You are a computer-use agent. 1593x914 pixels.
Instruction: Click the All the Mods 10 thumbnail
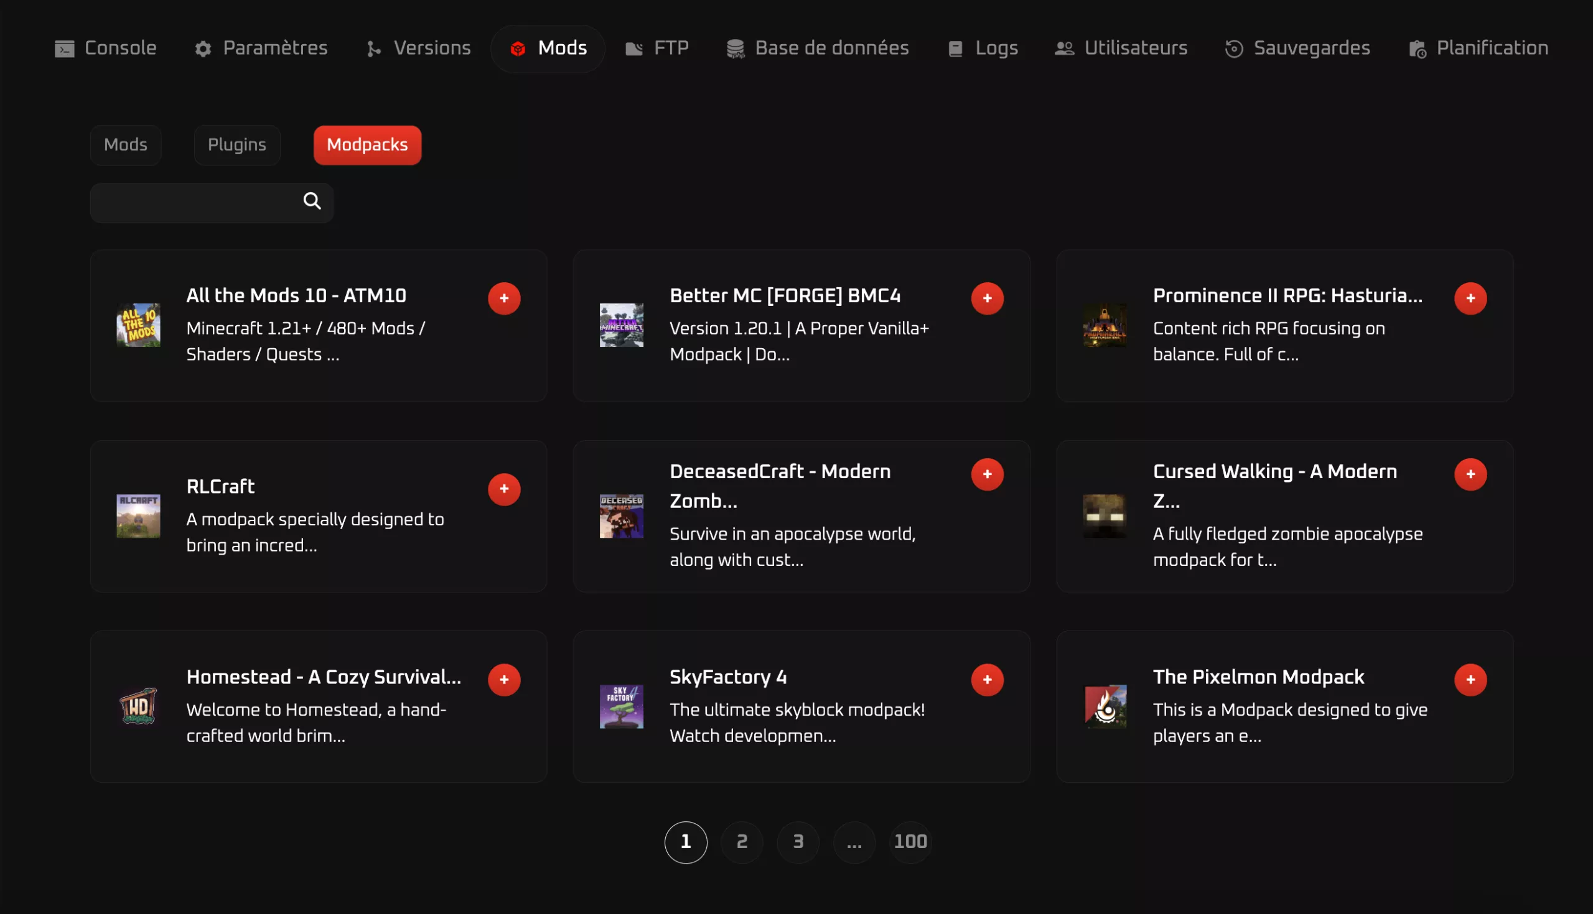pos(138,325)
